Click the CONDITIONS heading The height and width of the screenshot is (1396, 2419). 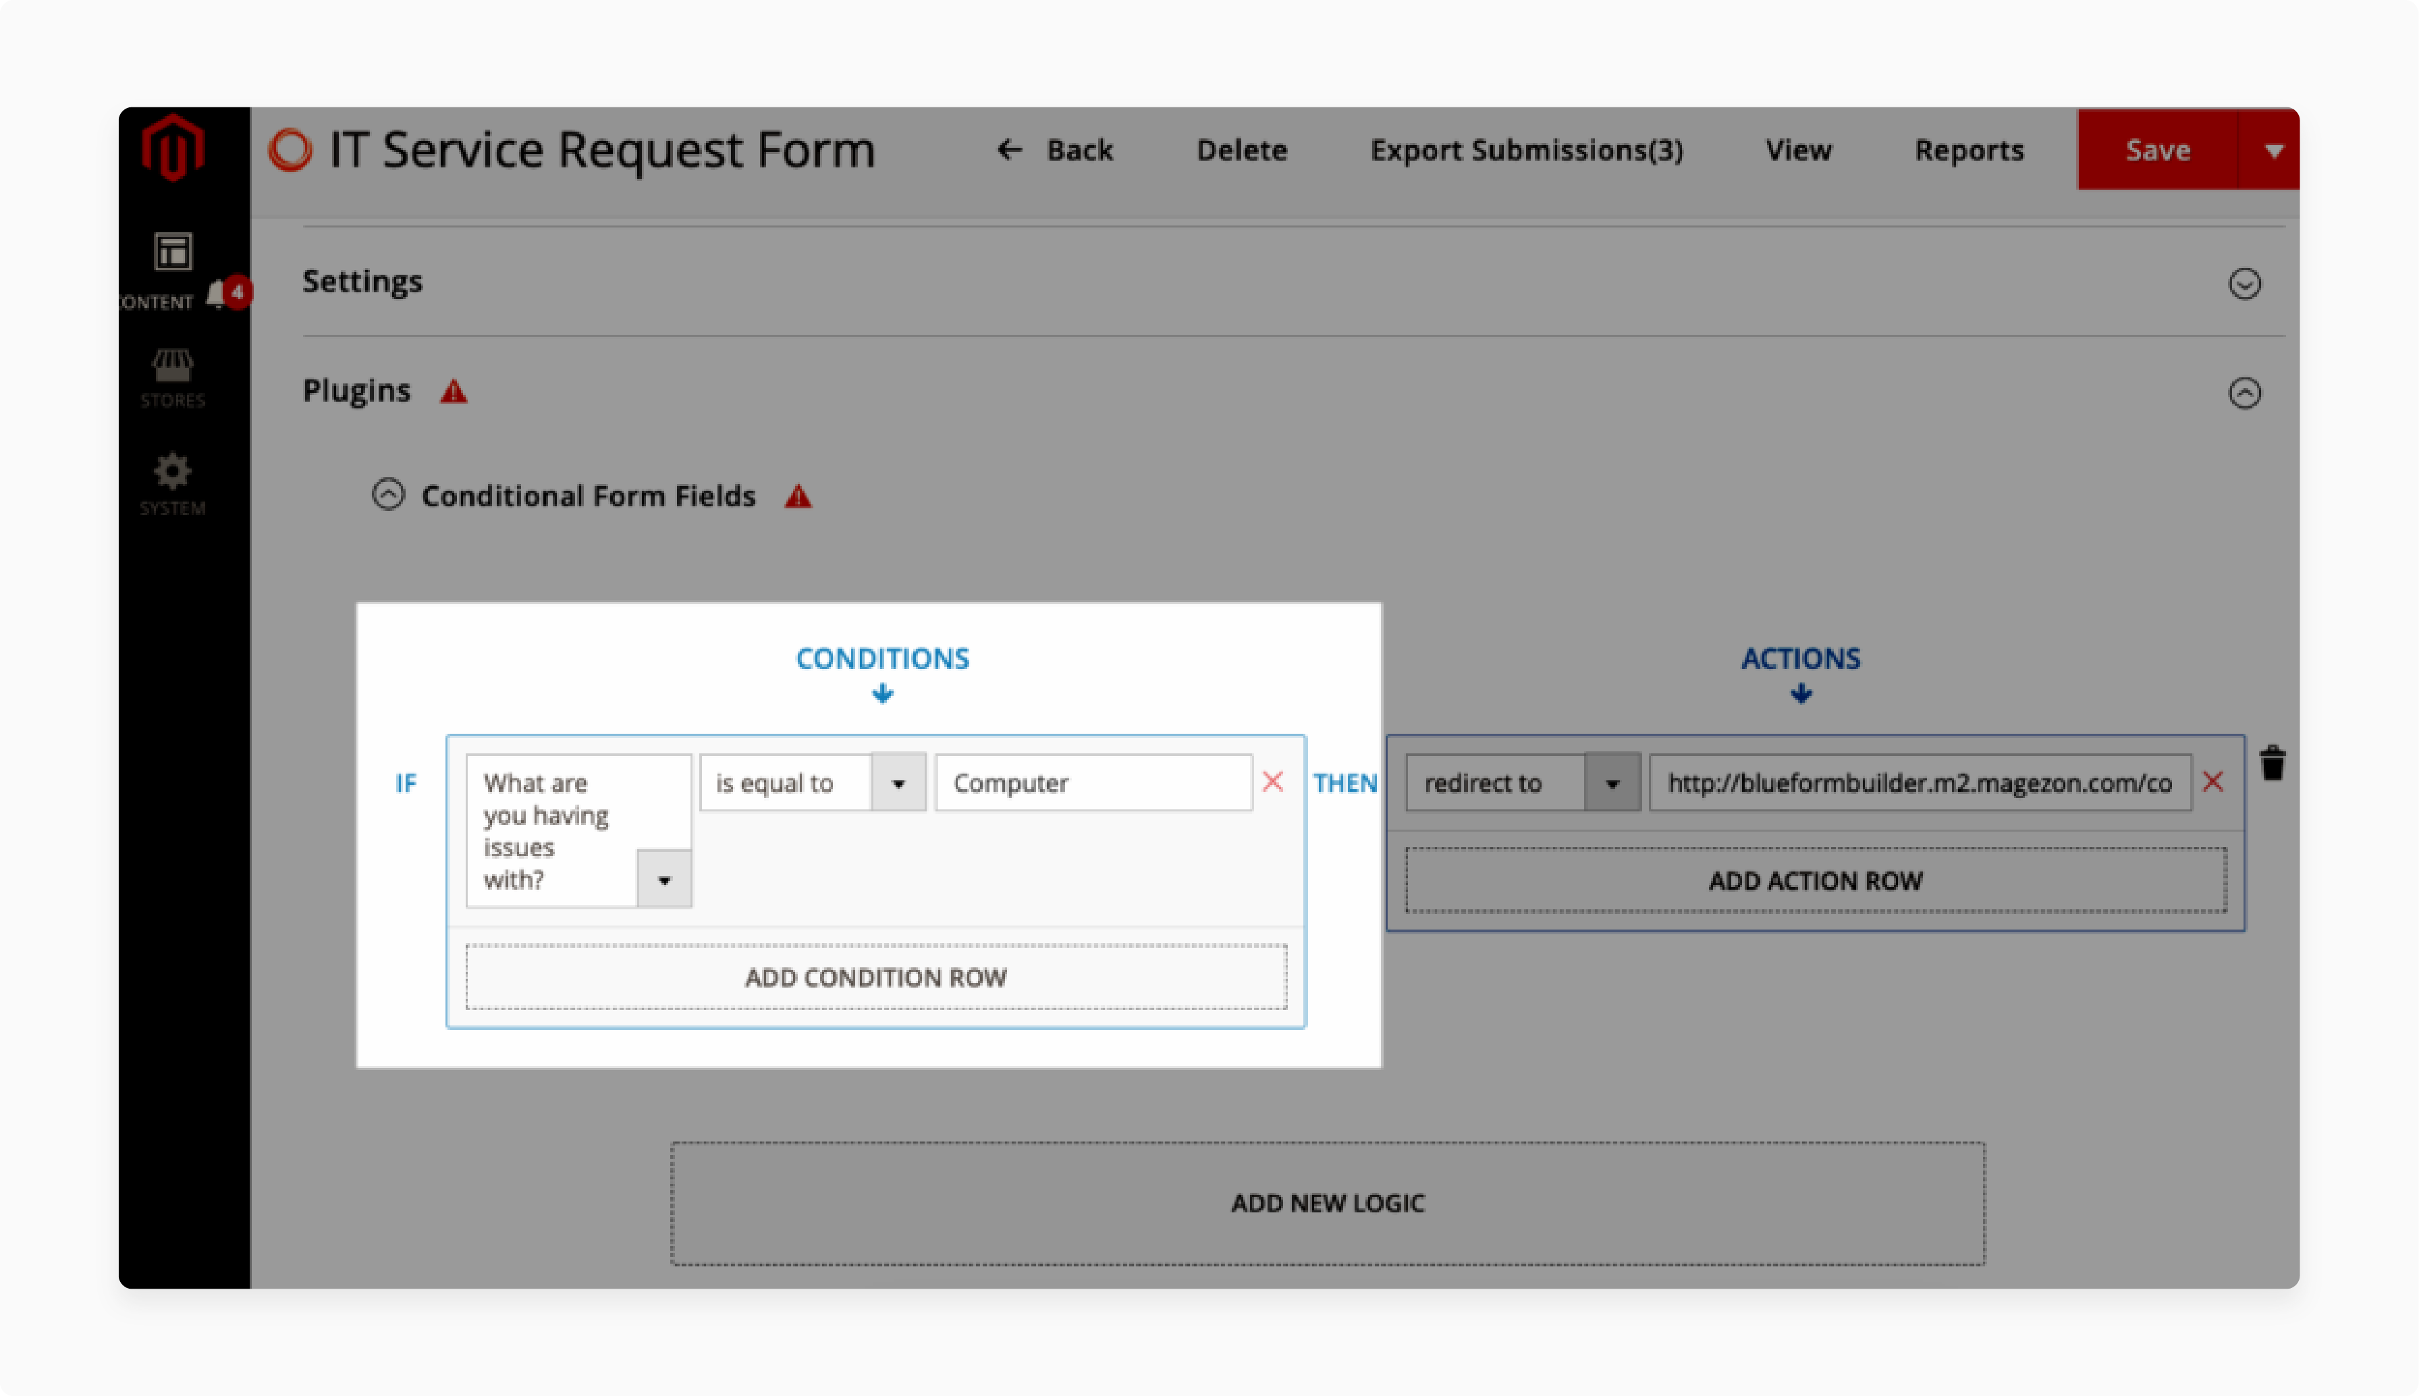point(883,659)
